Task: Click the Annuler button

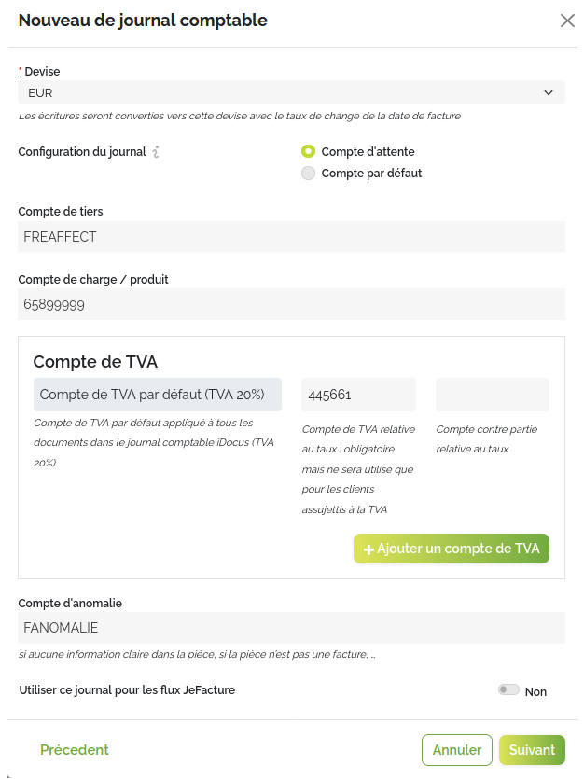Action: coord(457,750)
